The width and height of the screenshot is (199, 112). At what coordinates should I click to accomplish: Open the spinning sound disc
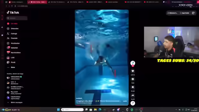click(x=133, y=103)
